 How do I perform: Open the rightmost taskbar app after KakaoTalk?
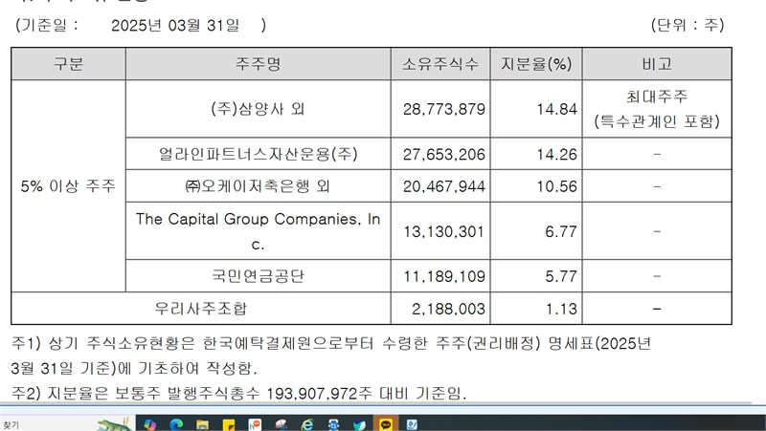point(412,423)
